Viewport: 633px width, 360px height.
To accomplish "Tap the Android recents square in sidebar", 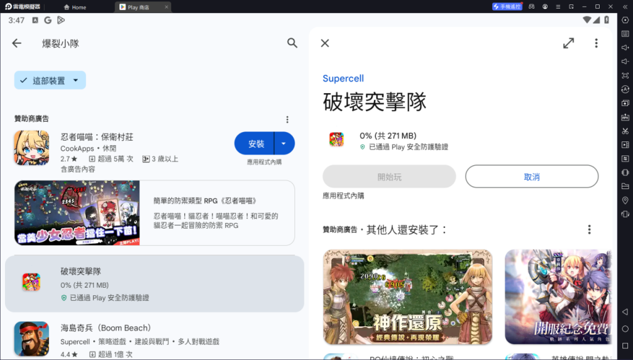I will pyautogui.click(x=626, y=345).
